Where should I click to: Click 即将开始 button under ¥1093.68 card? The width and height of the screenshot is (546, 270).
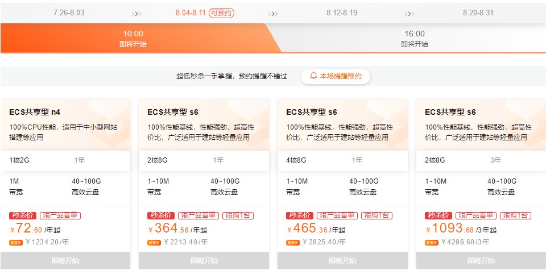[x=481, y=260]
